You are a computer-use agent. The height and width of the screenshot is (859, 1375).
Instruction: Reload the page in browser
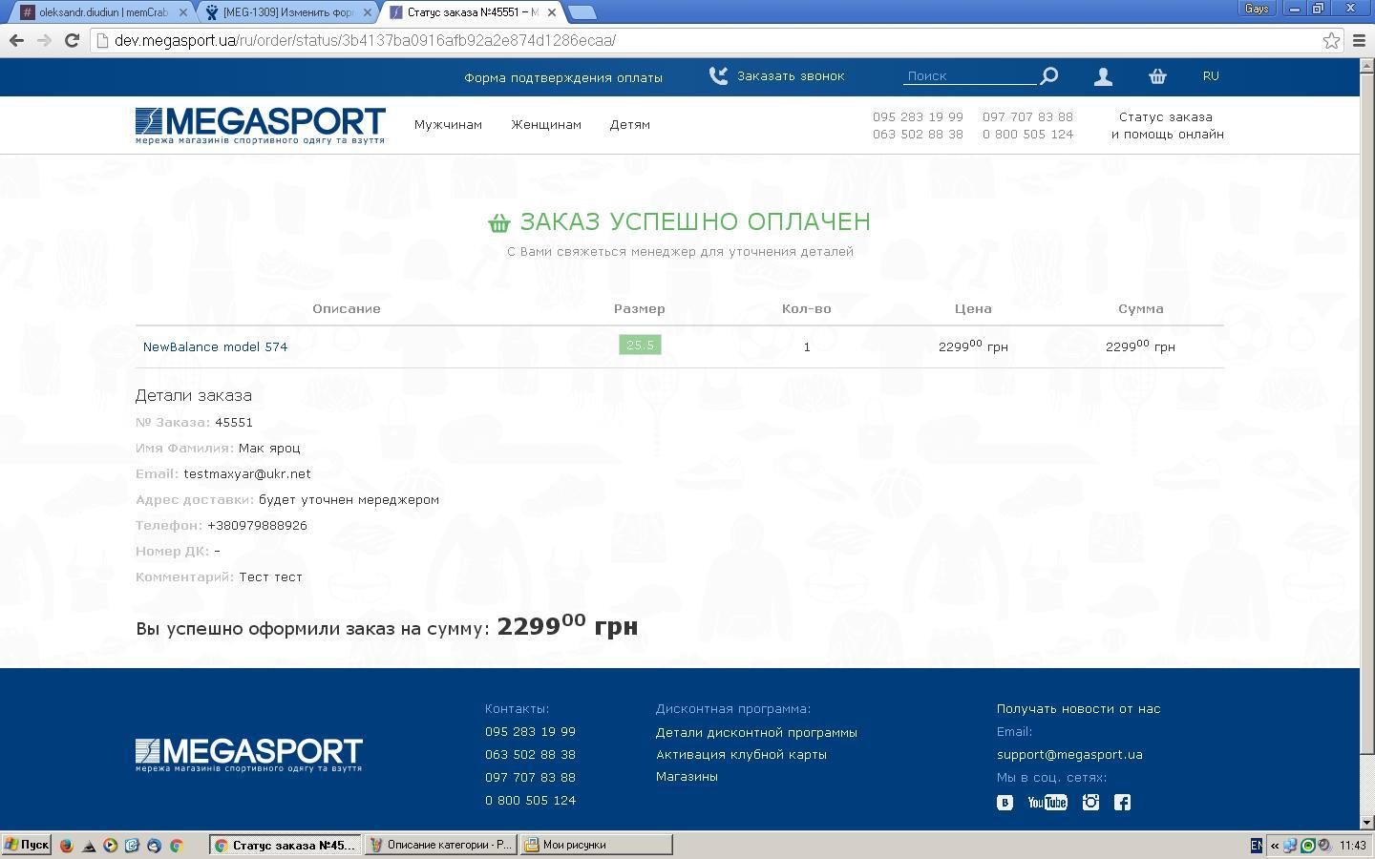[x=72, y=40]
